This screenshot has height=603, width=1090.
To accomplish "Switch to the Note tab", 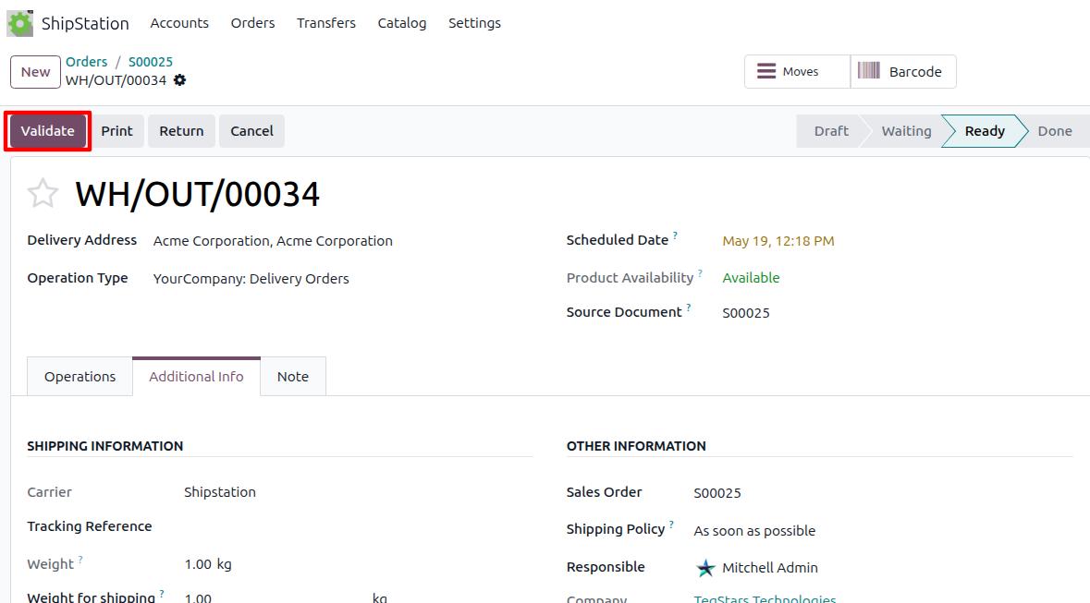I will (x=293, y=377).
